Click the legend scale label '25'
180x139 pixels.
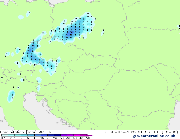tap(55, 138)
